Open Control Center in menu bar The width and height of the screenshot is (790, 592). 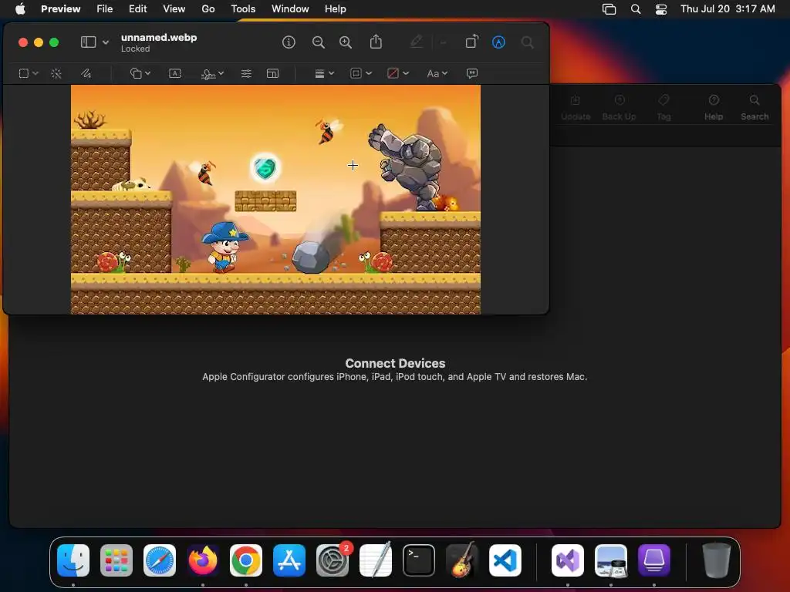[661, 9]
